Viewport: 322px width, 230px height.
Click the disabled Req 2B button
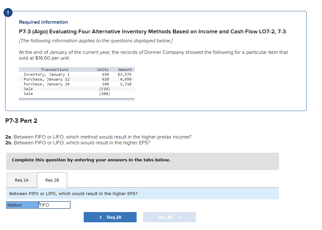169,217
